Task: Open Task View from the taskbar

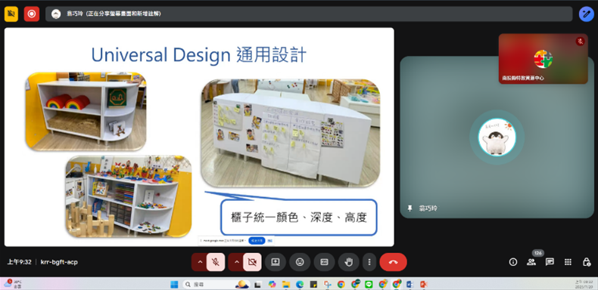Action: tap(258, 284)
